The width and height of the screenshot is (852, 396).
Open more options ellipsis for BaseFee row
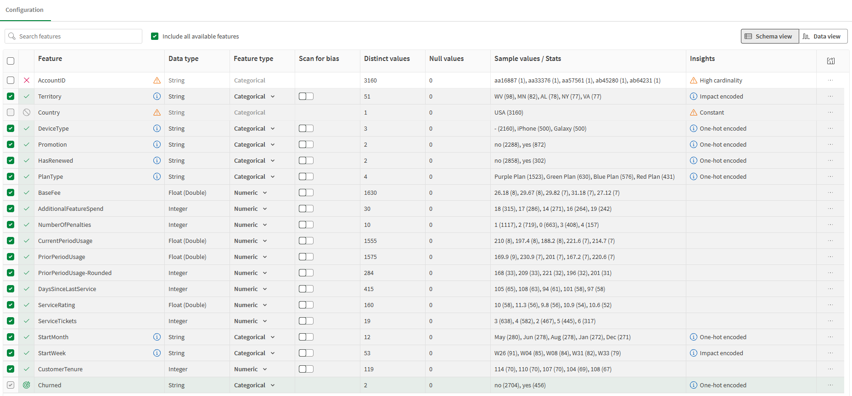830,192
